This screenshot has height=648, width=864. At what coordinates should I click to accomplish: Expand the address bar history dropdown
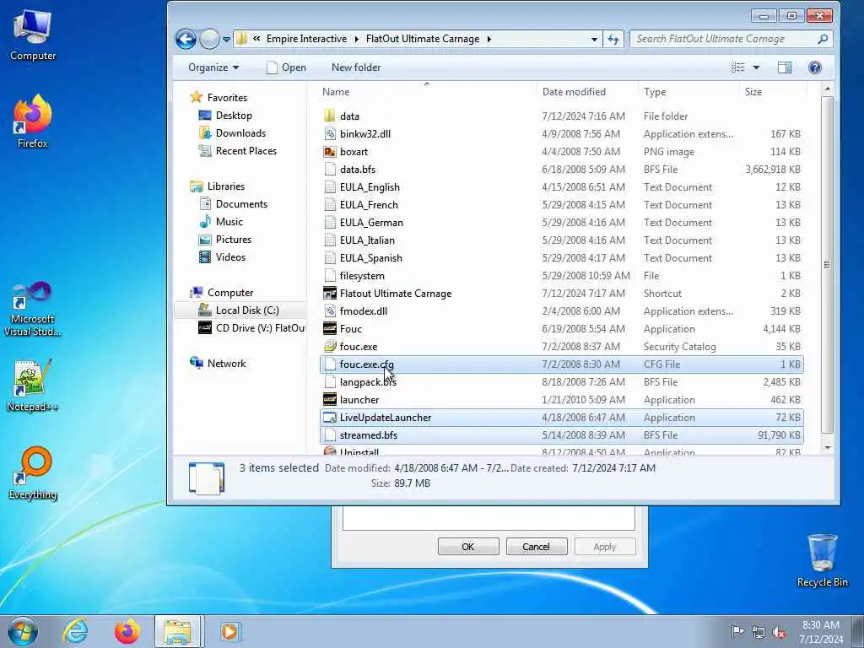tap(594, 39)
